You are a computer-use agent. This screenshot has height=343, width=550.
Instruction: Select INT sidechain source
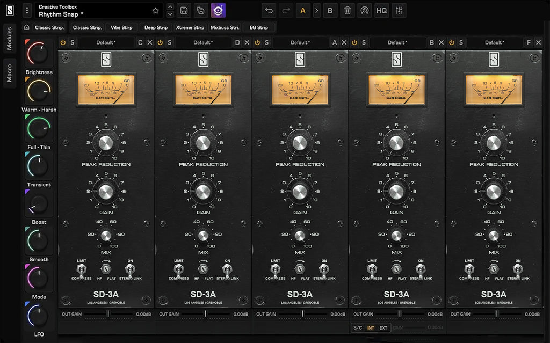coord(371,328)
